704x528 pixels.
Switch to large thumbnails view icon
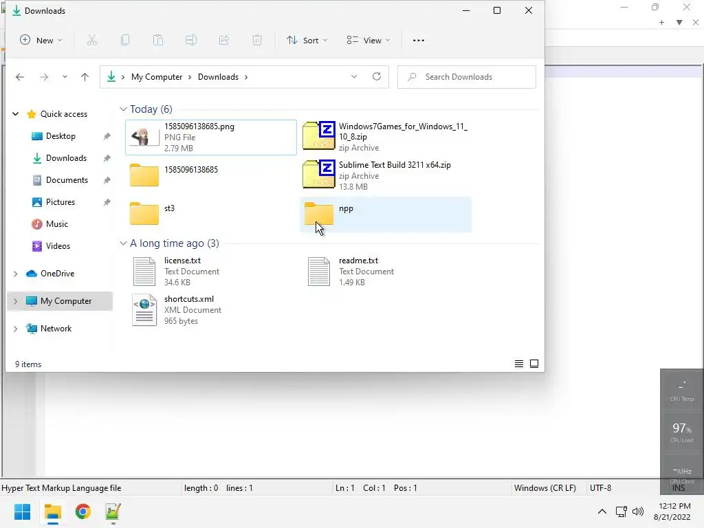(534, 364)
